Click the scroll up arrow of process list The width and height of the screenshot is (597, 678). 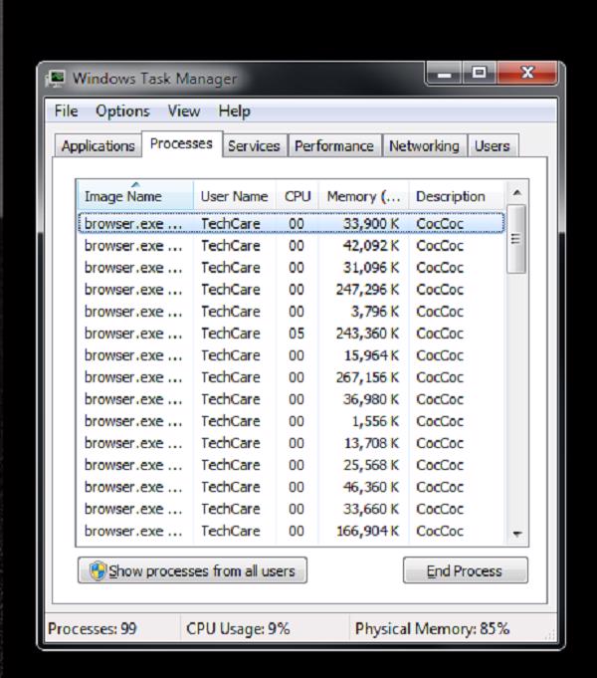516,192
